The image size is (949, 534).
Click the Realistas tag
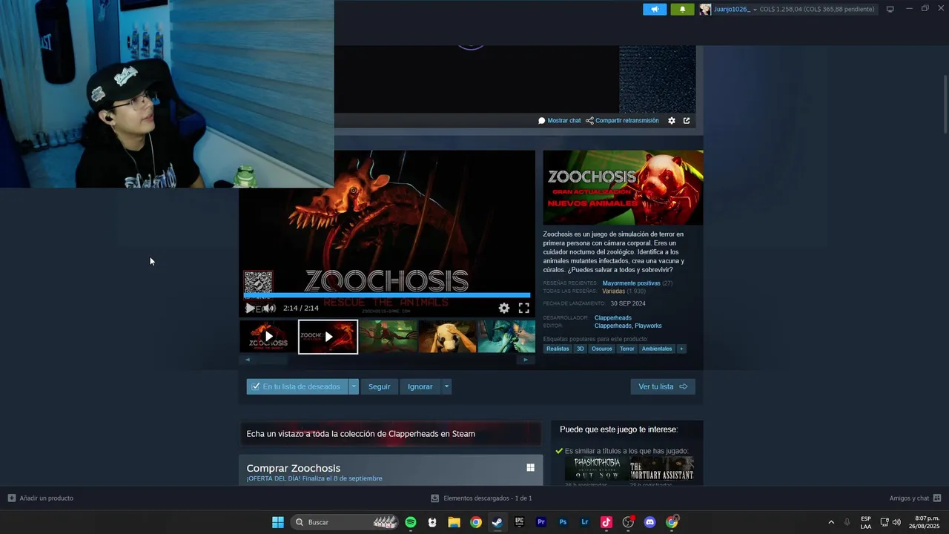558,349
